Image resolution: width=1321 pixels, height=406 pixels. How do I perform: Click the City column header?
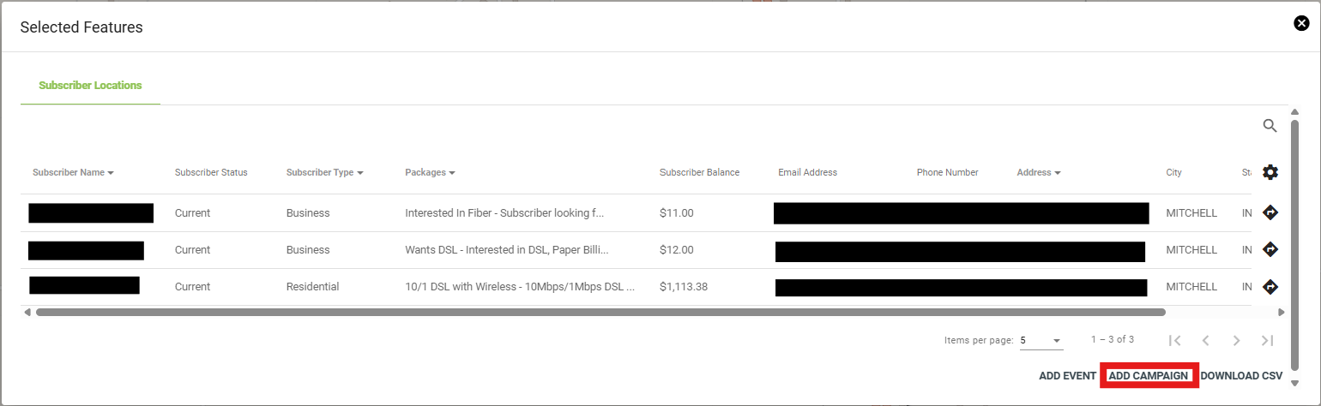pos(1173,172)
